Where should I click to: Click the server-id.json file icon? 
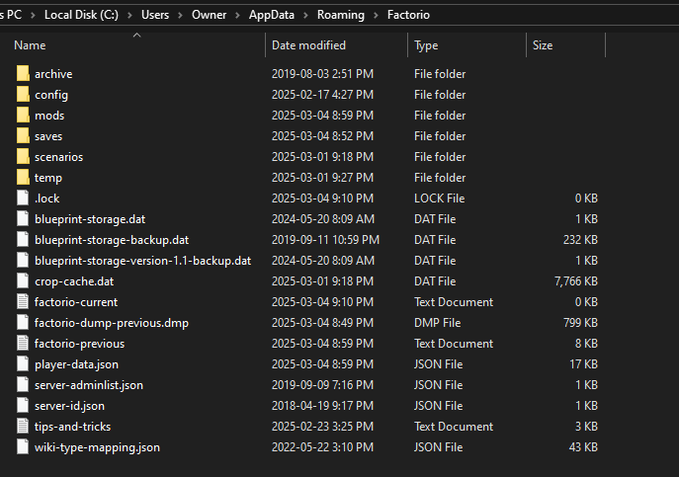click(x=23, y=406)
